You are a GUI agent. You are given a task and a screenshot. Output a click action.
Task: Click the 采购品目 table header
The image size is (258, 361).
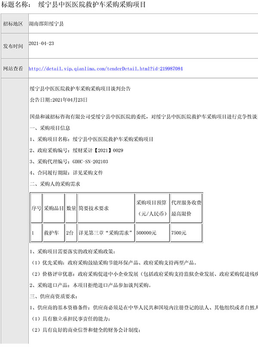click(x=54, y=208)
